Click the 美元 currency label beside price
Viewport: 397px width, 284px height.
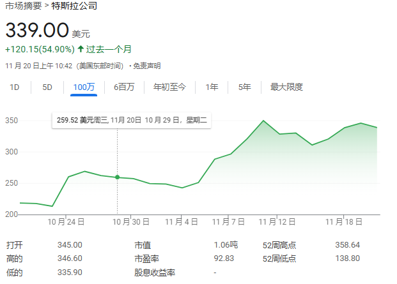pos(81,34)
